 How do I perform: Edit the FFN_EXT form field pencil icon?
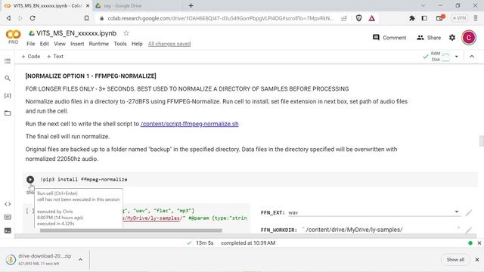pyautogui.click(x=469, y=212)
